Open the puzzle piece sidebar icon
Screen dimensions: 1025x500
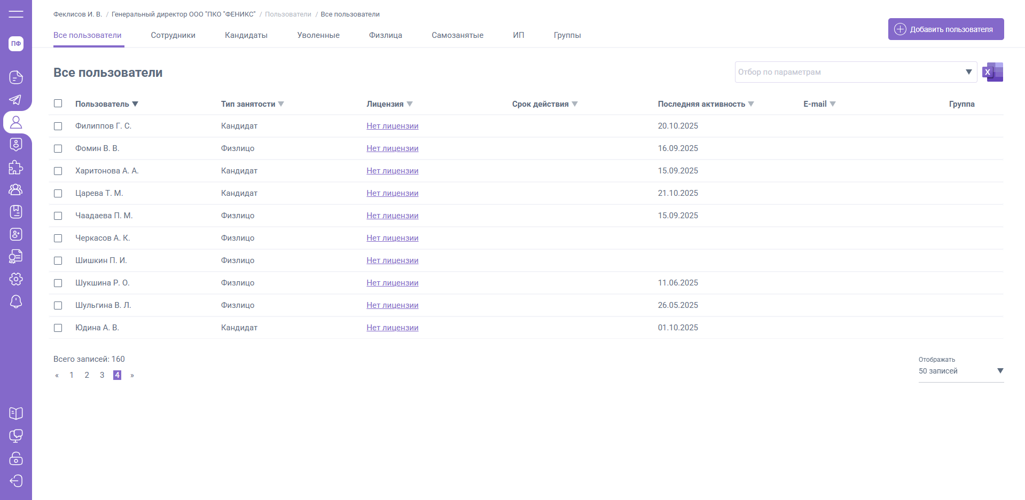coord(16,168)
